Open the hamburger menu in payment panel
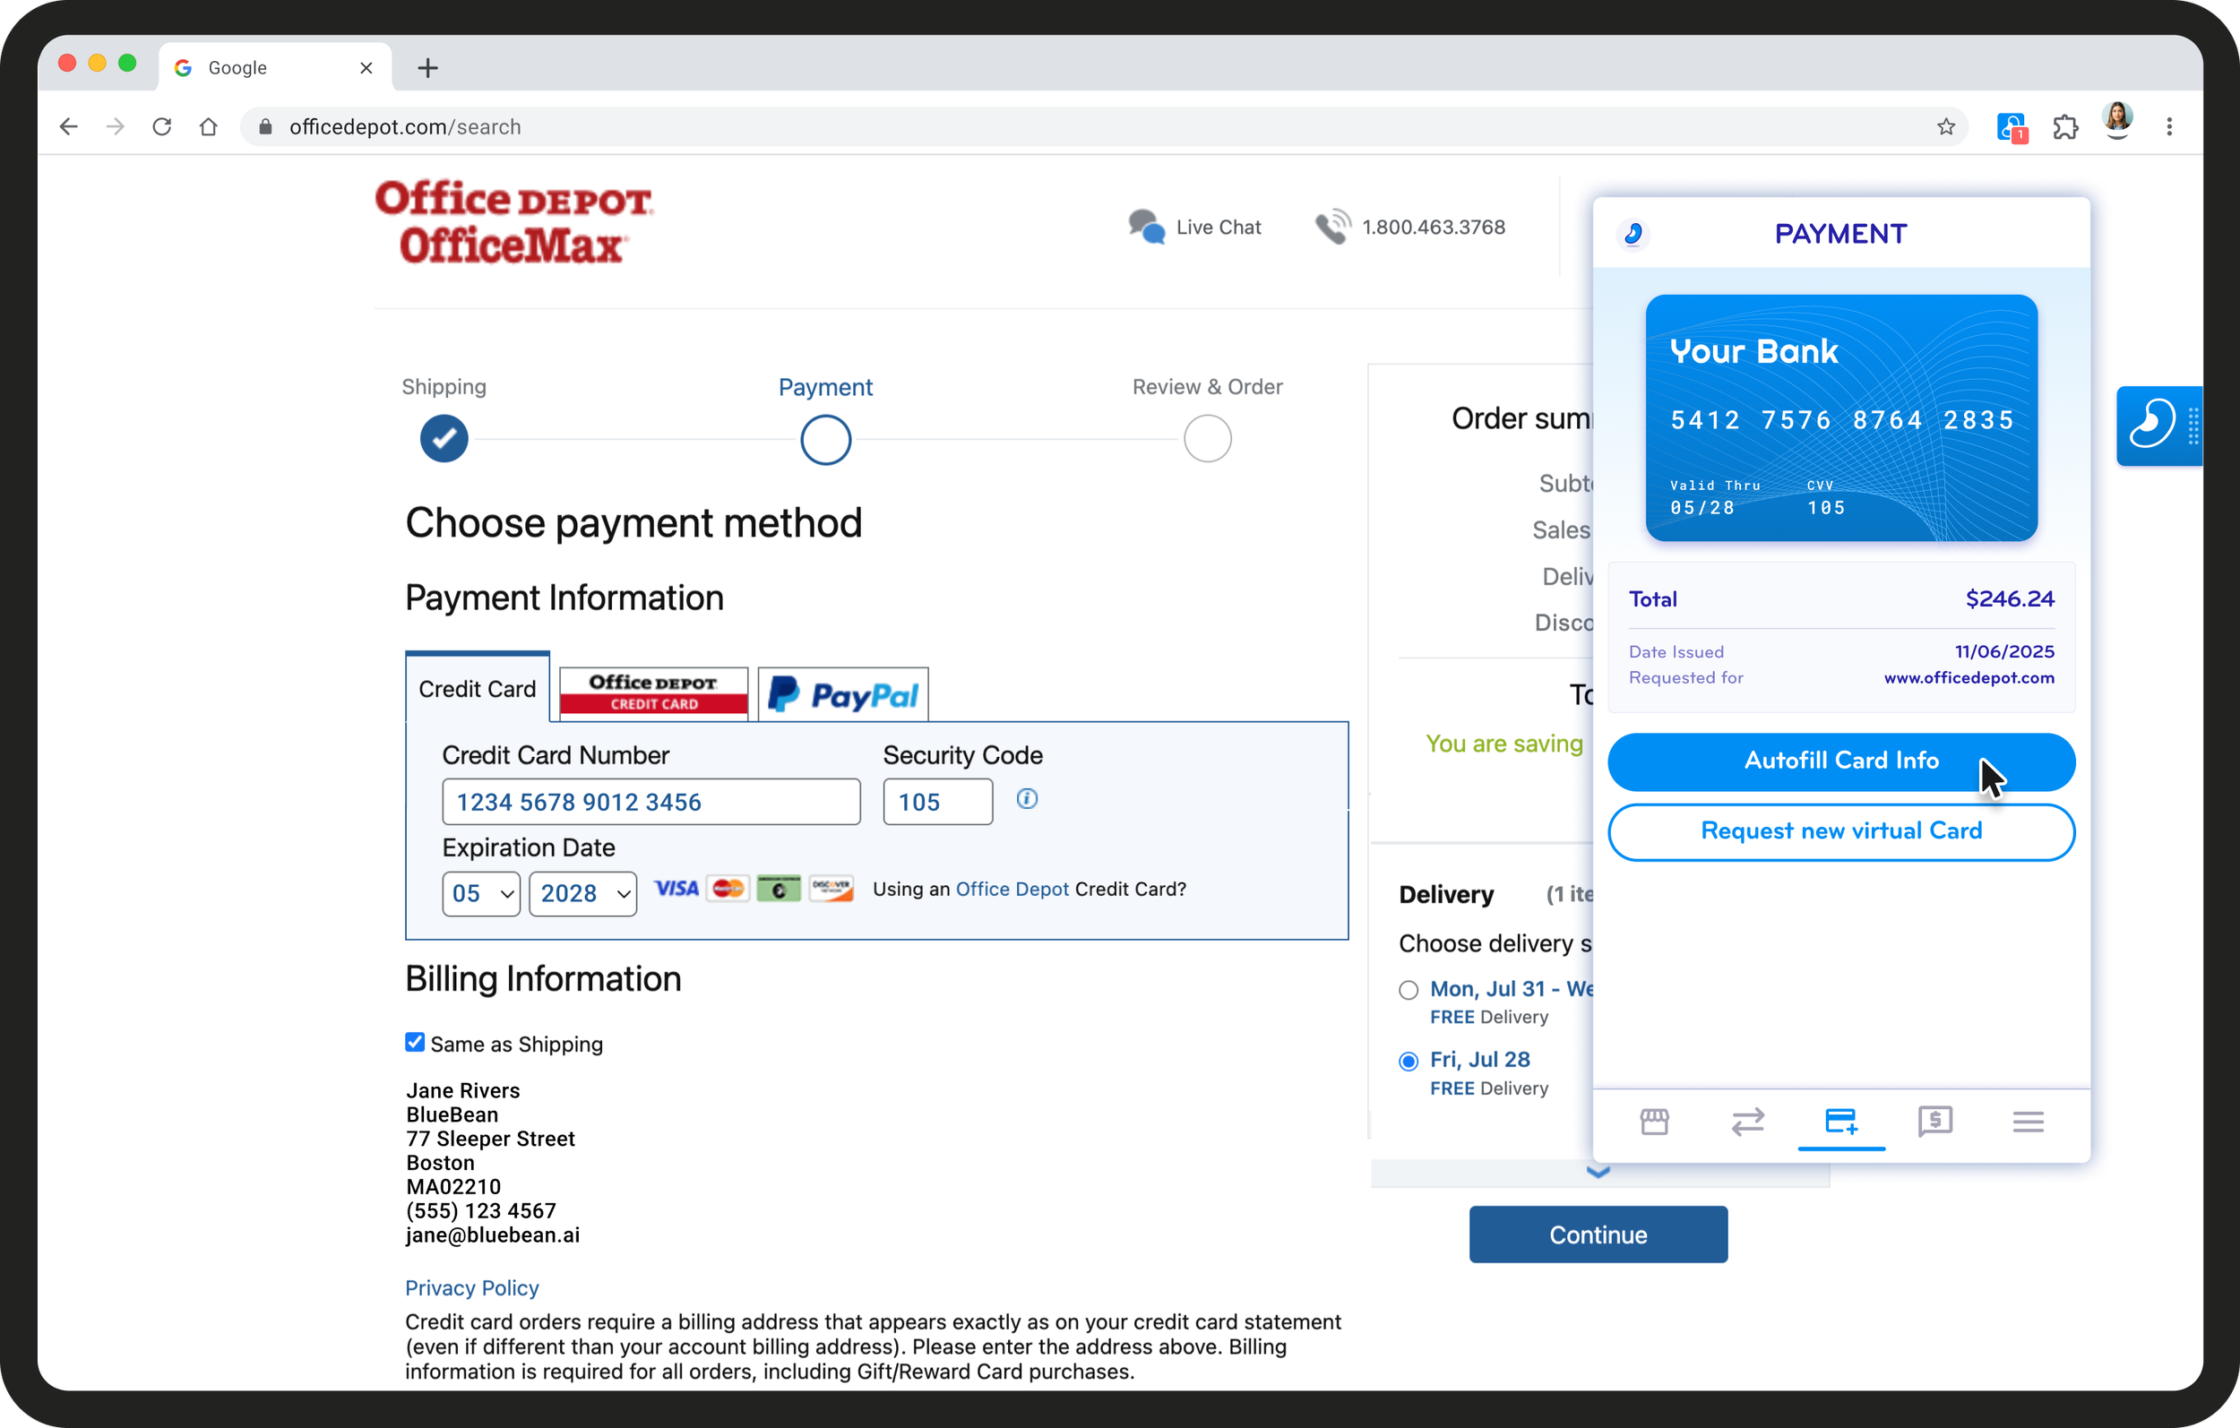This screenshot has width=2240, height=1428. pos(2028,1121)
